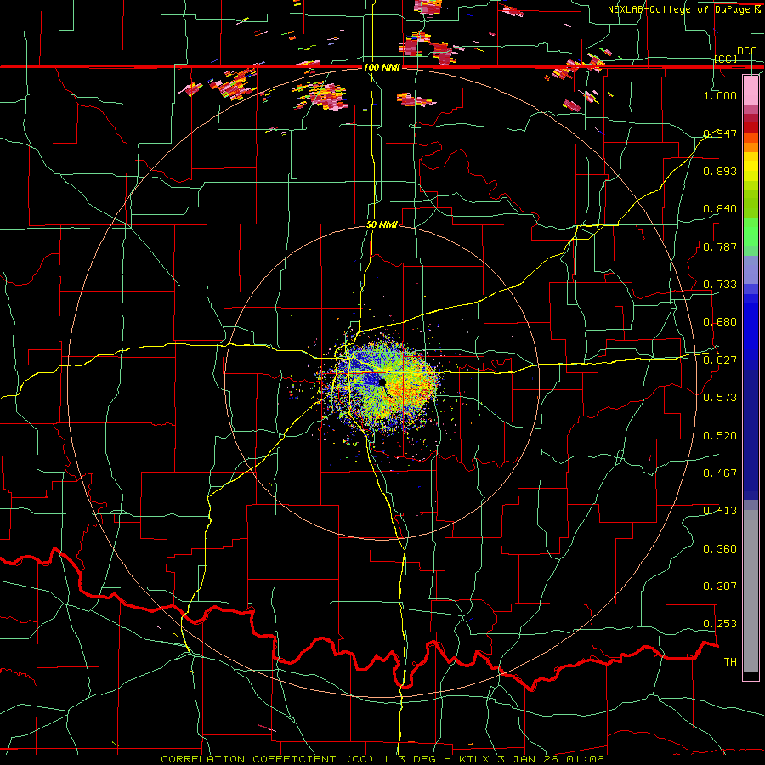Viewport: 765px width, 765px height.
Task: Select the 1.000 scale value
Action: coord(720,95)
